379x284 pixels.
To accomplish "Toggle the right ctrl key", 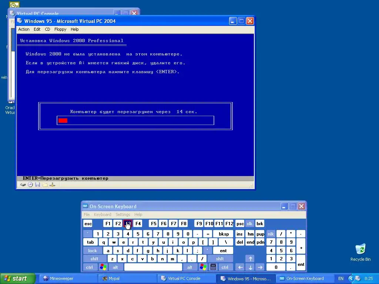I will coord(225,267).
